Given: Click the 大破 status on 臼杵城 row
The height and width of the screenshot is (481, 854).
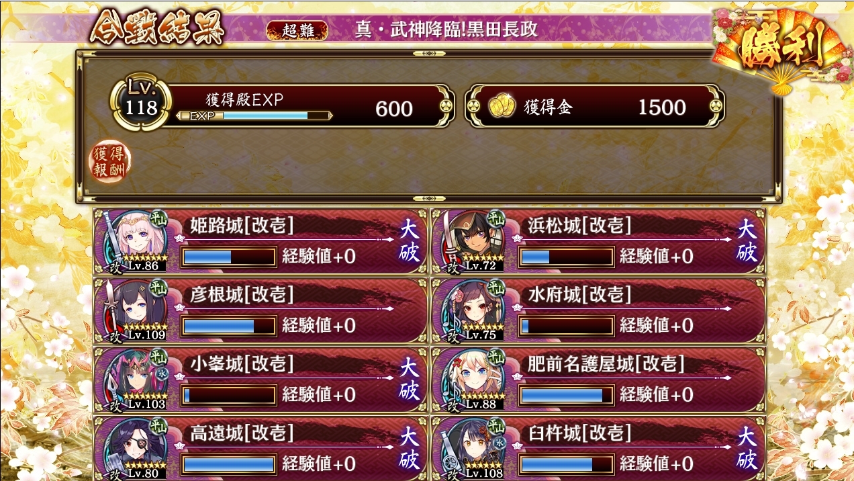Looking at the screenshot, I should (x=747, y=449).
